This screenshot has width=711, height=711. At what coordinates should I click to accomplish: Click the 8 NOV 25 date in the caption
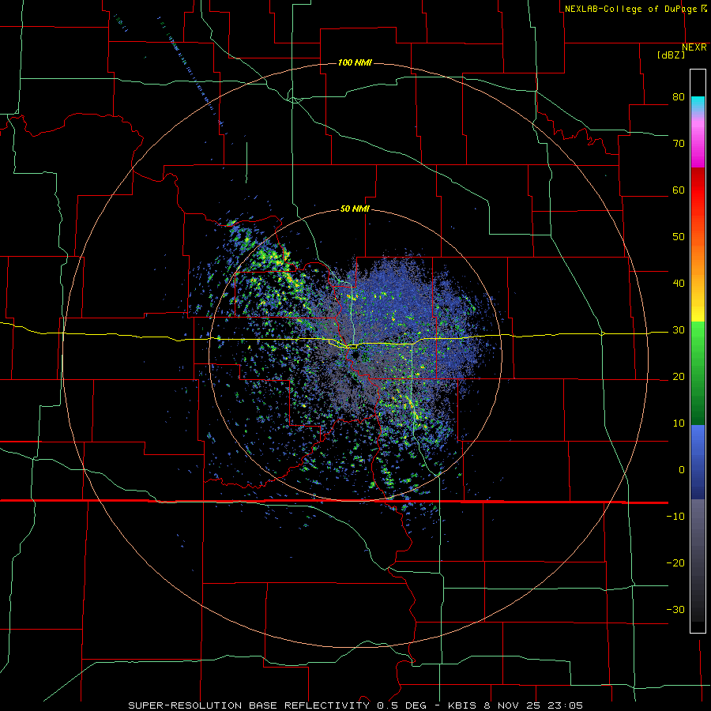[512, 705]
